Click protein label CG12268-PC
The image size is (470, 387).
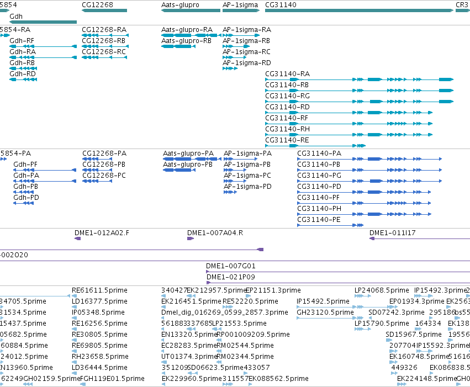[104, 176]
